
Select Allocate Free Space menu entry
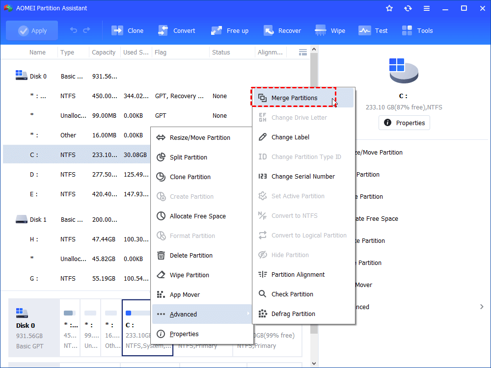[202, 216]
